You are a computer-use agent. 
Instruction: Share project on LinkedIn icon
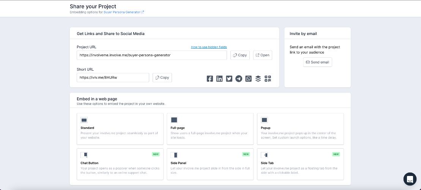[219, 79]
